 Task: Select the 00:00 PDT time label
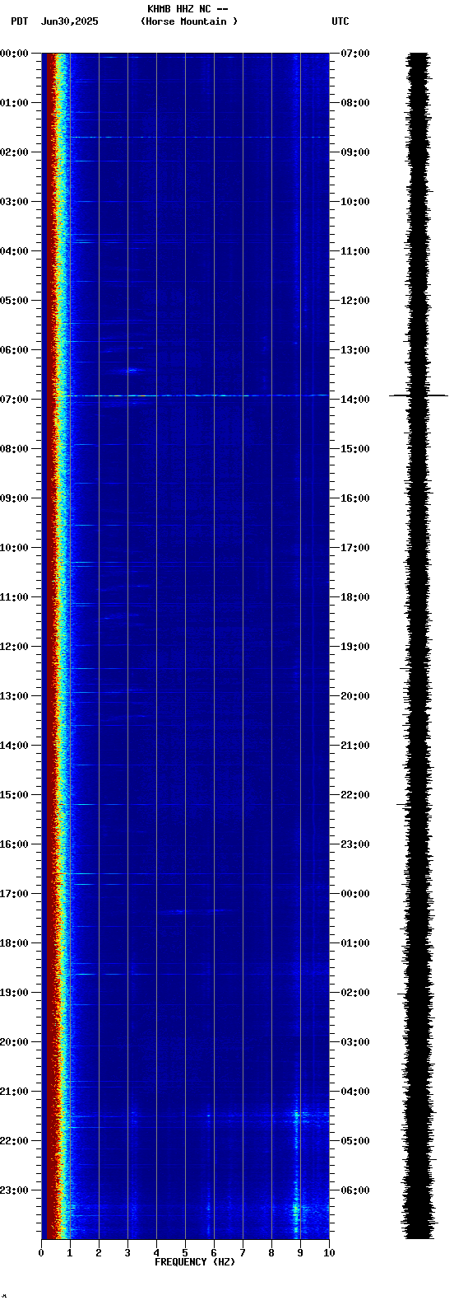click(14, 54)
